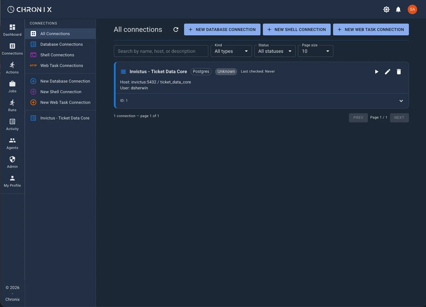Open the Kind filter dropdown

coord(231,51)
